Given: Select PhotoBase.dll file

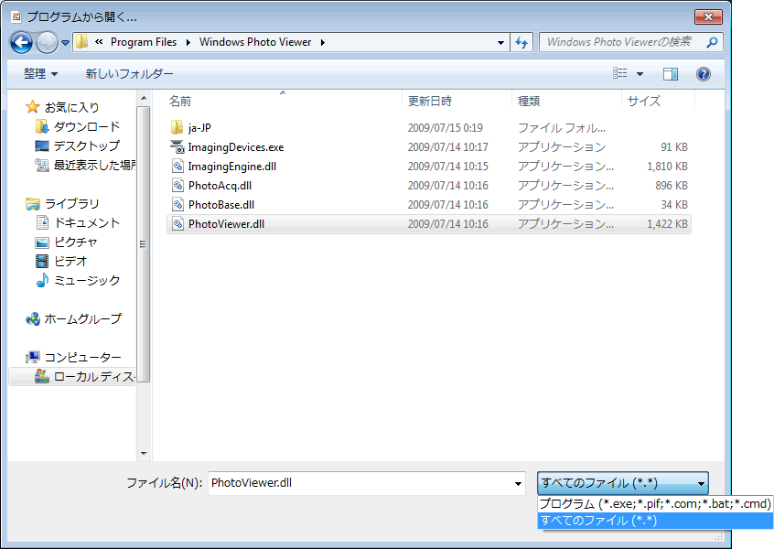Looking at the screenshot, I should (429, 205).
